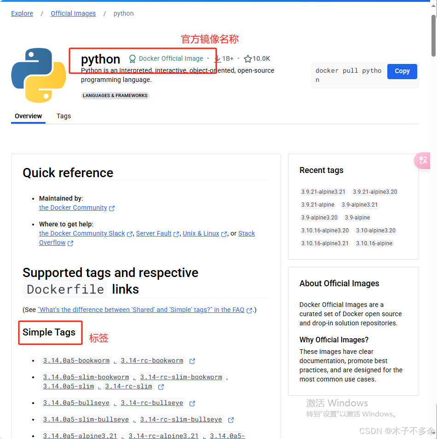
Task: Select recent tag 3.9.21-alpine
Action: tap(318, 205)
